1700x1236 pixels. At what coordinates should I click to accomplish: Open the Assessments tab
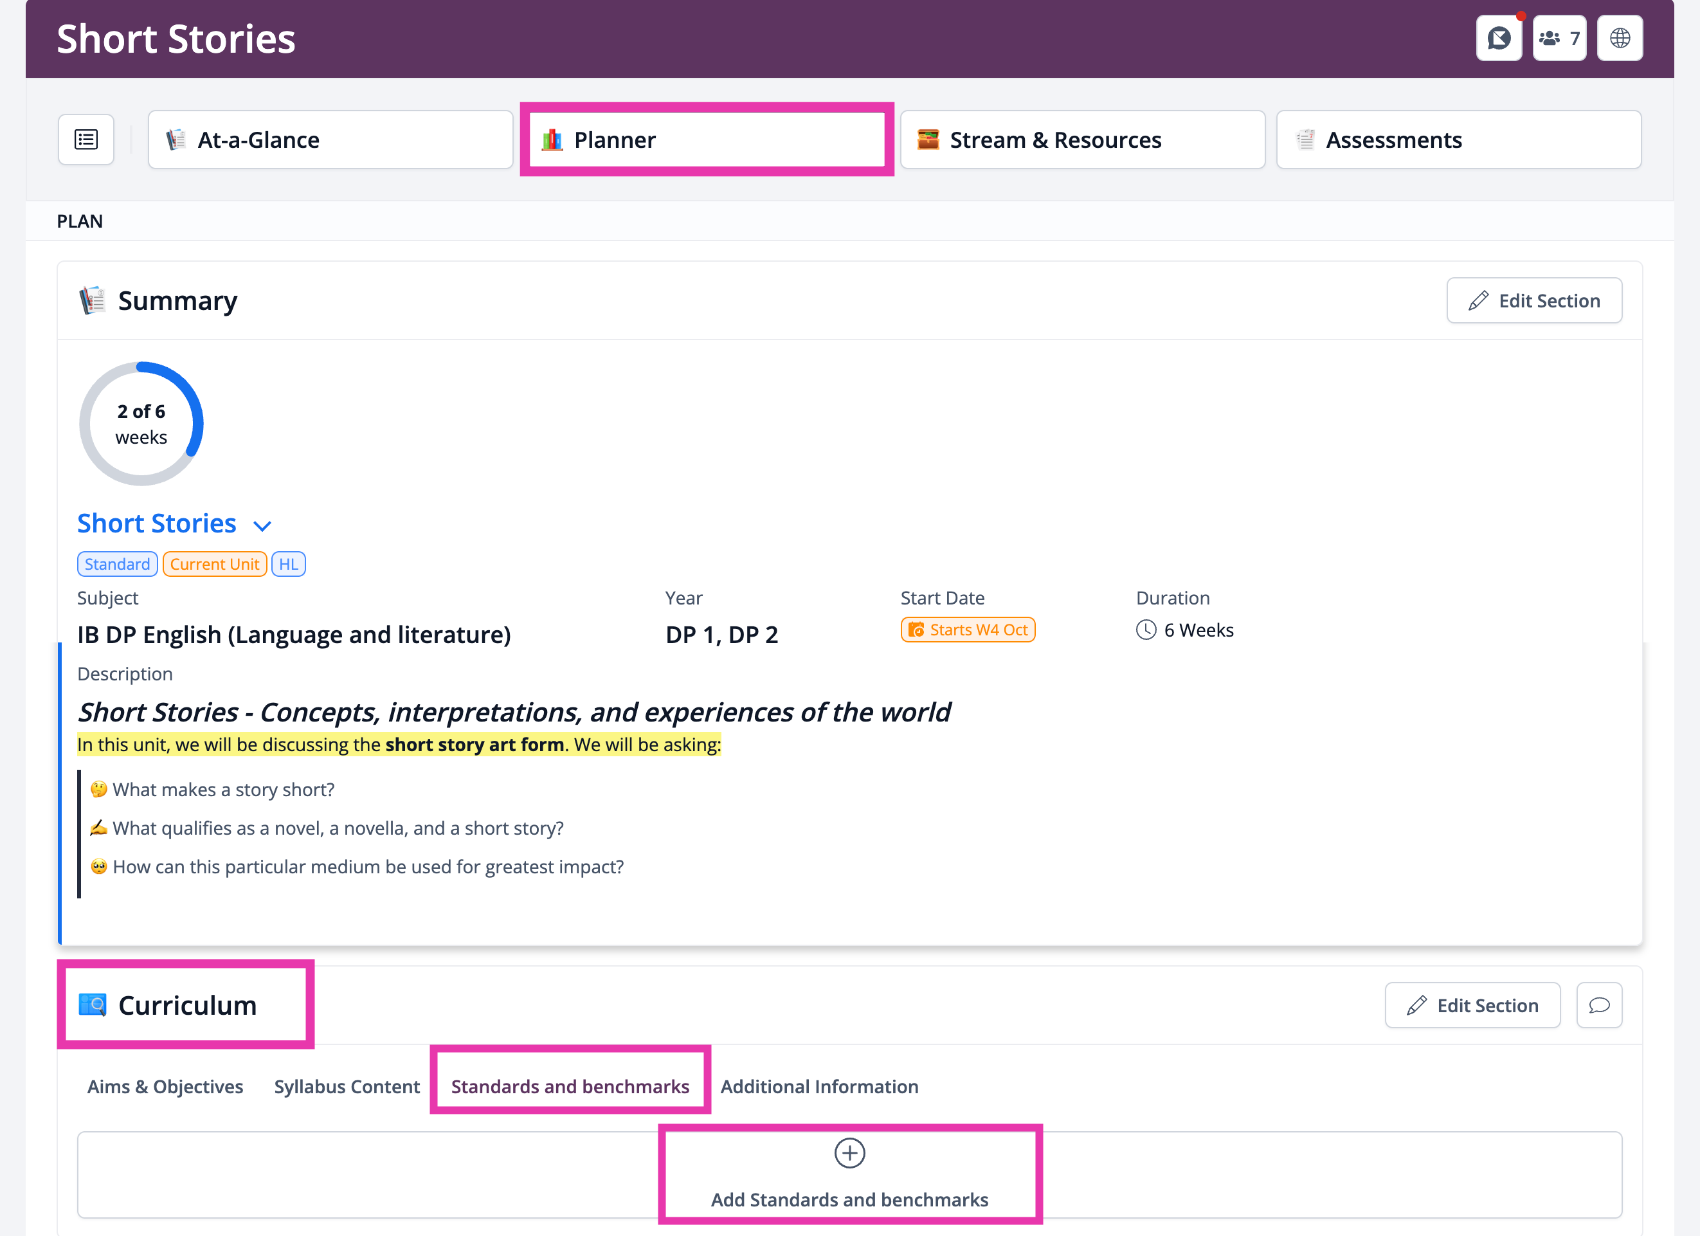click(1459, 140)
